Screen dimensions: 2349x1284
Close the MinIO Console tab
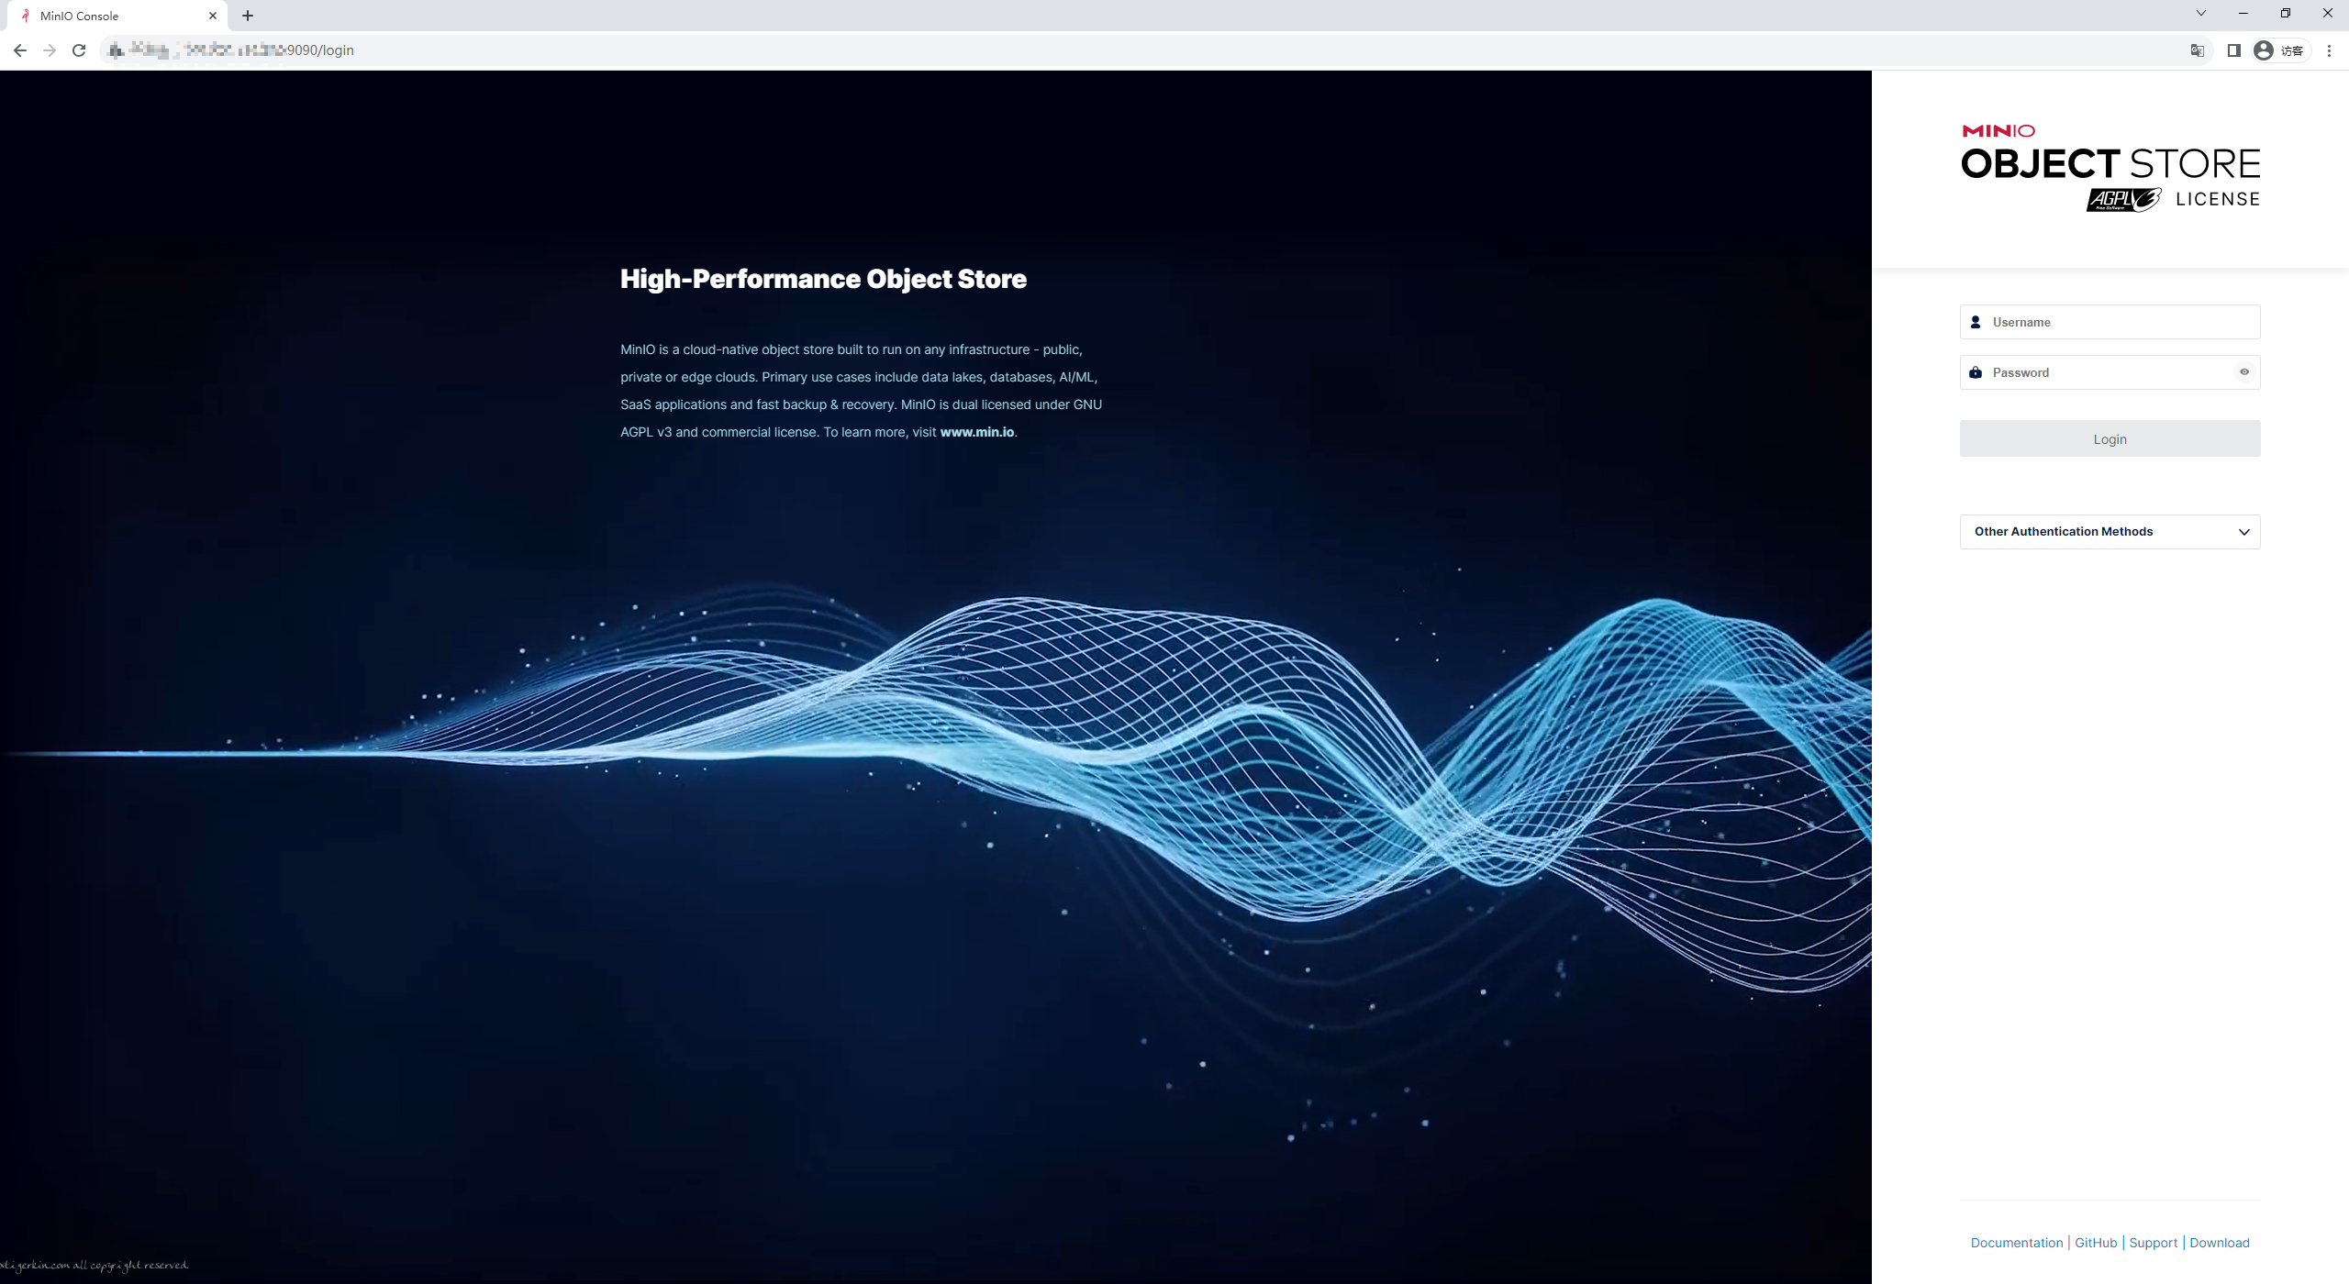pyautogui.click(x=213, y=16)
